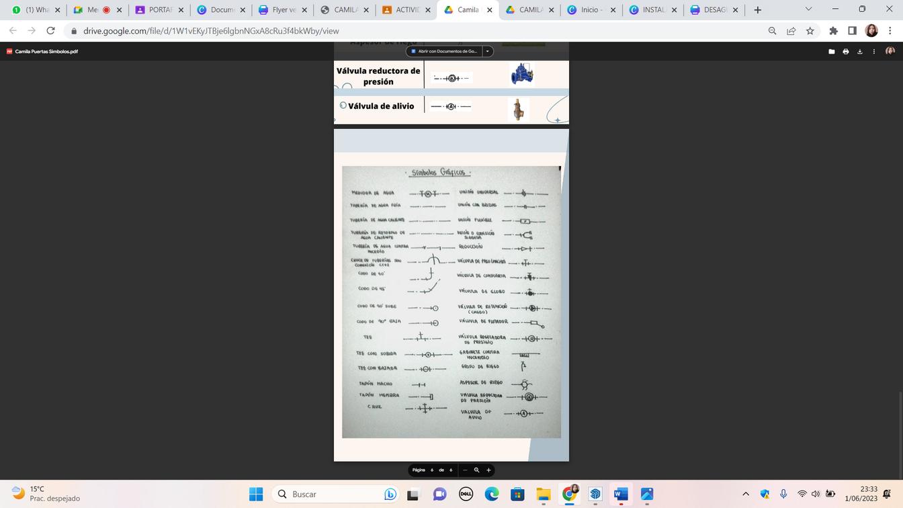Zoom out of the PDF page
Viewport: 903px width, 508px height.
pos(464,470)
